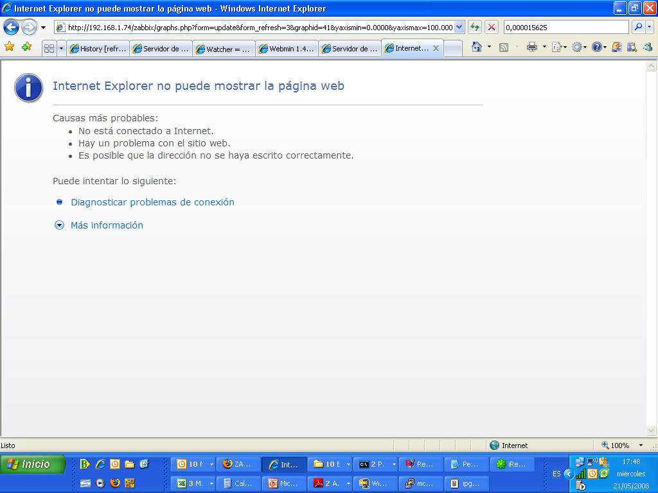This screenshot has width=658, height=493.
Task: Open the Page menu icon
Action: (559, 47)
